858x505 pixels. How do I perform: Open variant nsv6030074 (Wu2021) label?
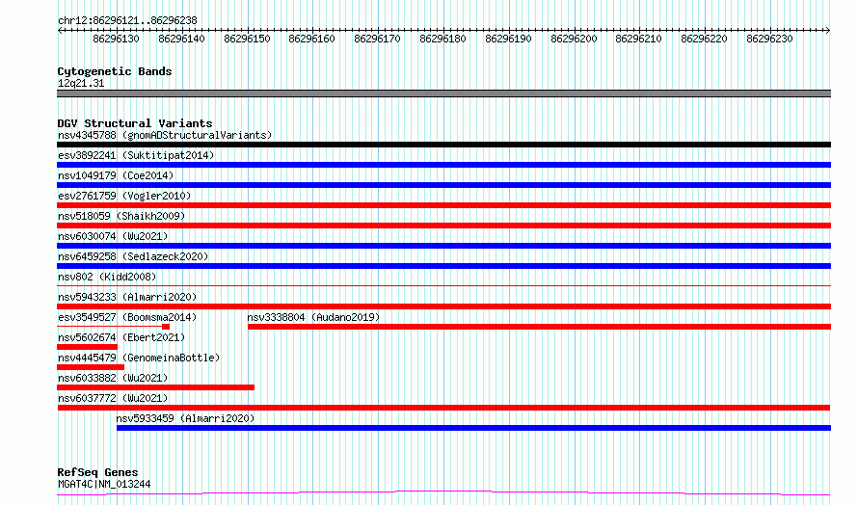113,236
